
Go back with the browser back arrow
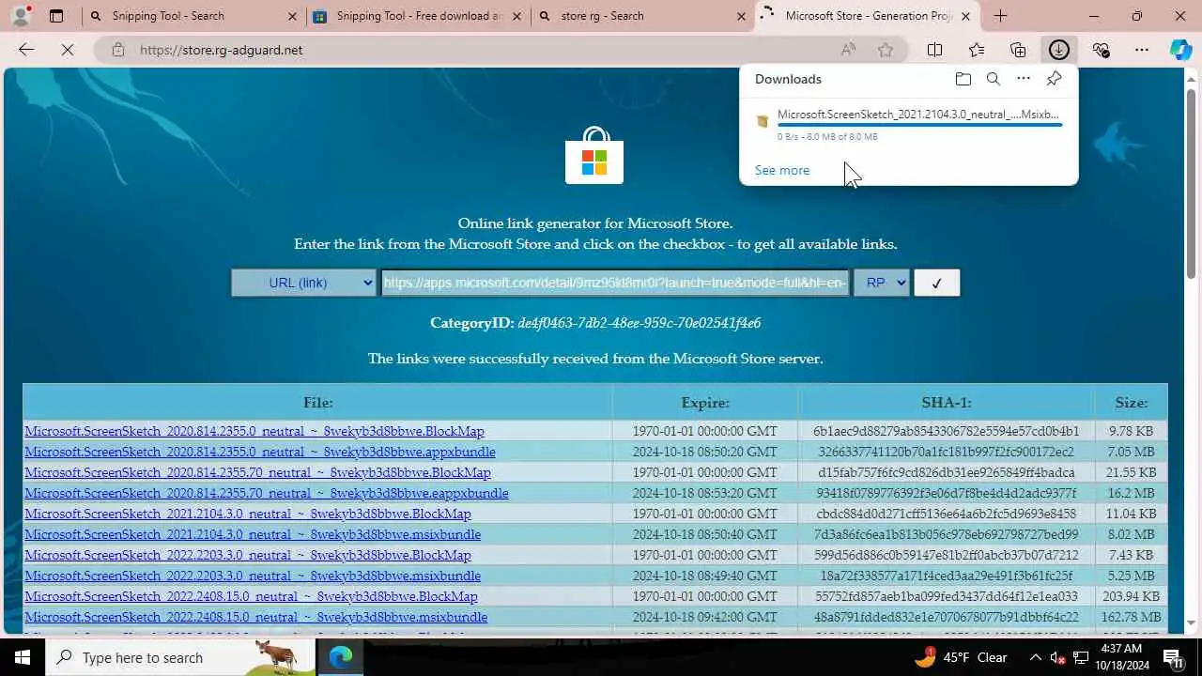pos(26,50)
